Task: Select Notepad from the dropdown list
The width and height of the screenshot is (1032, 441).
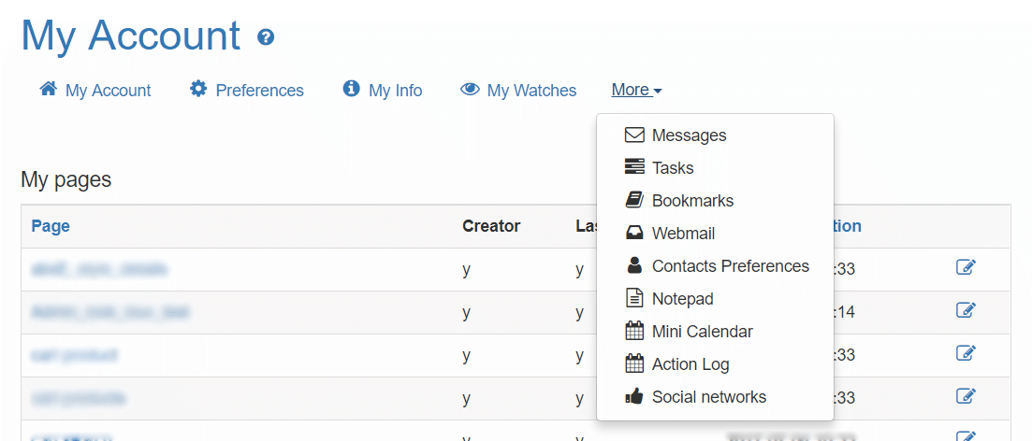Action: 682,299
